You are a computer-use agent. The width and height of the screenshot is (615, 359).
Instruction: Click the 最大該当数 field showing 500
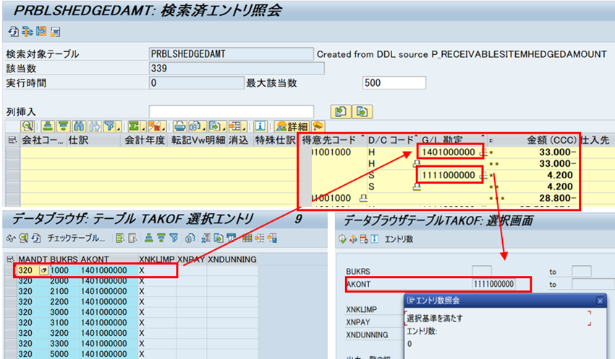pos(394,83)
